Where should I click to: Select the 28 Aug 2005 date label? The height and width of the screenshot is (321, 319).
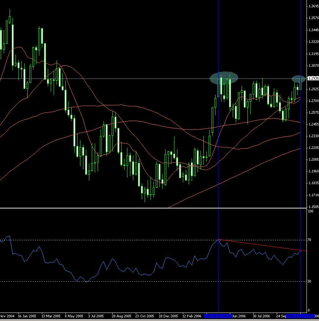click(121, 316)
